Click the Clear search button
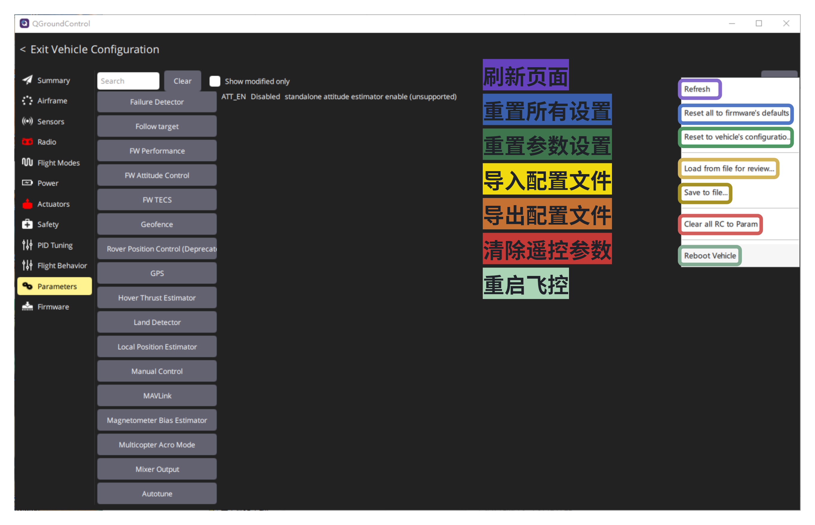Screen dimensions: 815x525 click(x=183, y=81)
